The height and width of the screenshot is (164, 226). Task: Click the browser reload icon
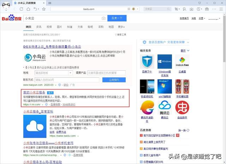pyautogui.click(x=21, y=9)
